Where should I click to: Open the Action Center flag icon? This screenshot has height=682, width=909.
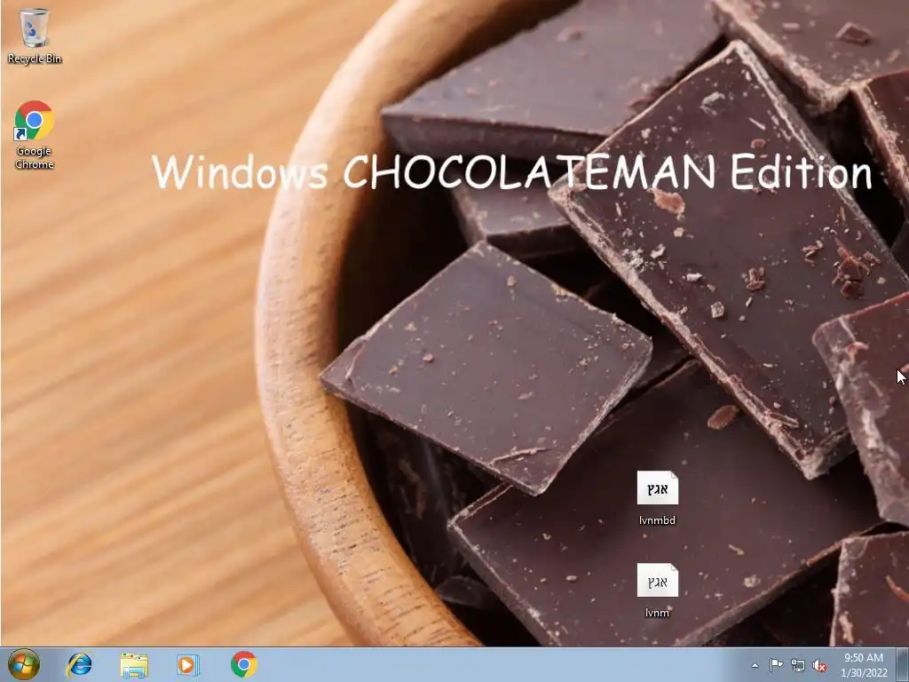[776, 665]
